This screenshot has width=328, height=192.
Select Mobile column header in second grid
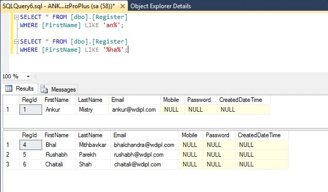pos(191,135)
